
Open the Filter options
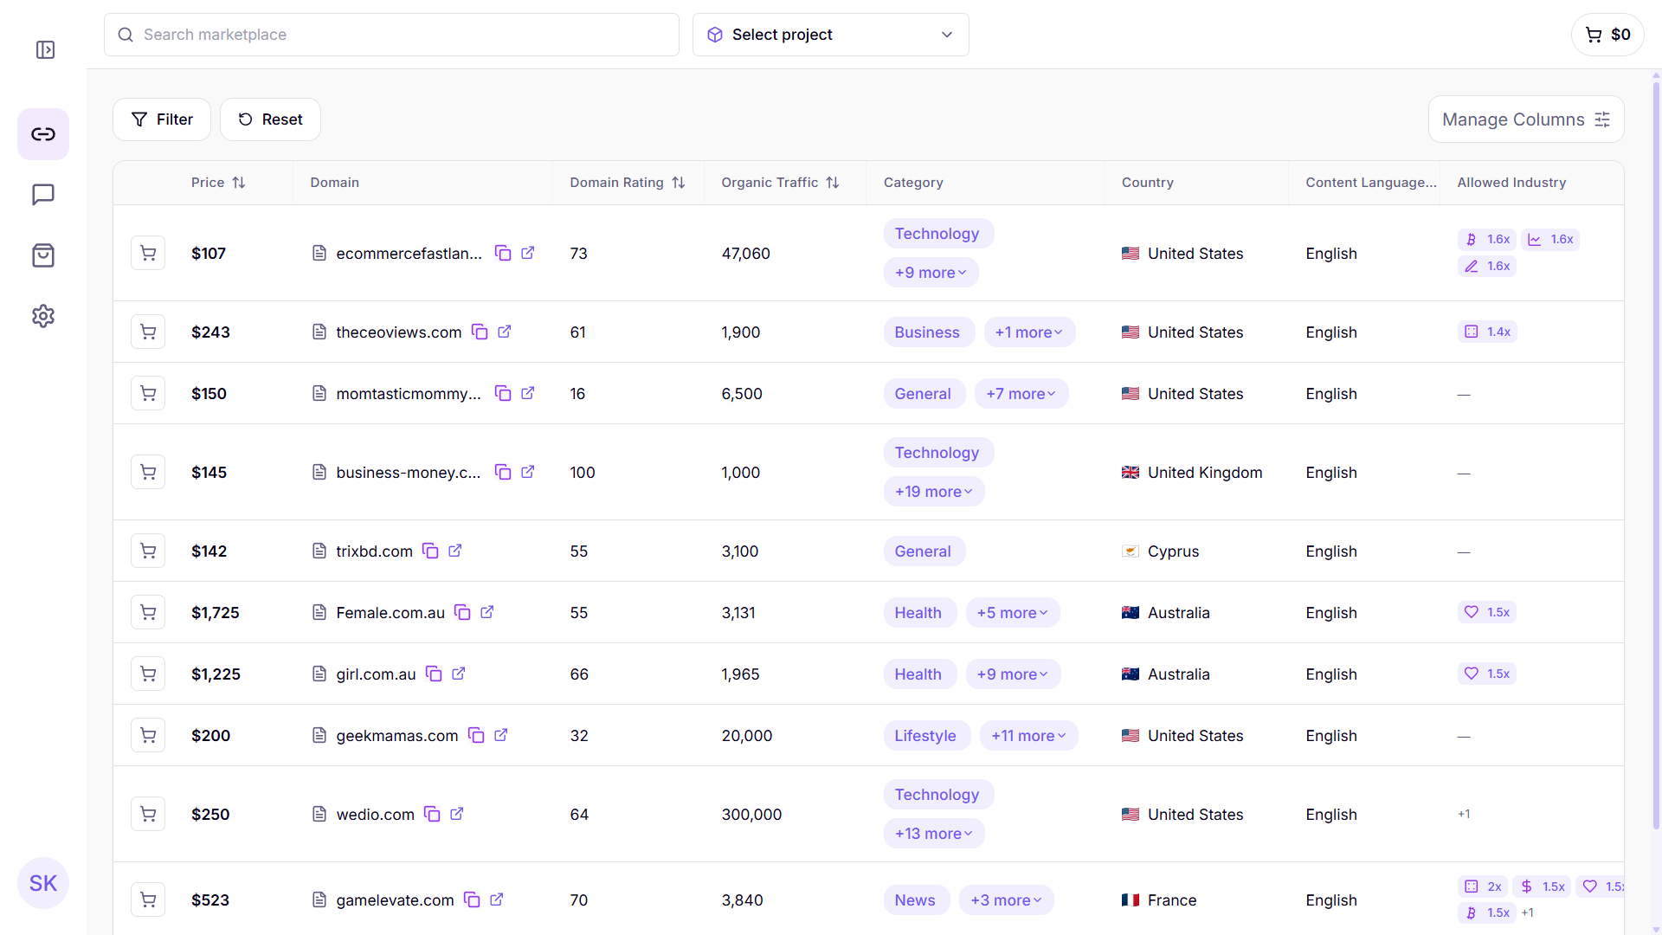(x=161, y=119)
